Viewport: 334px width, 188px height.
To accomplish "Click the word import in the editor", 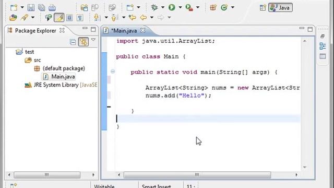I will 127,41.
